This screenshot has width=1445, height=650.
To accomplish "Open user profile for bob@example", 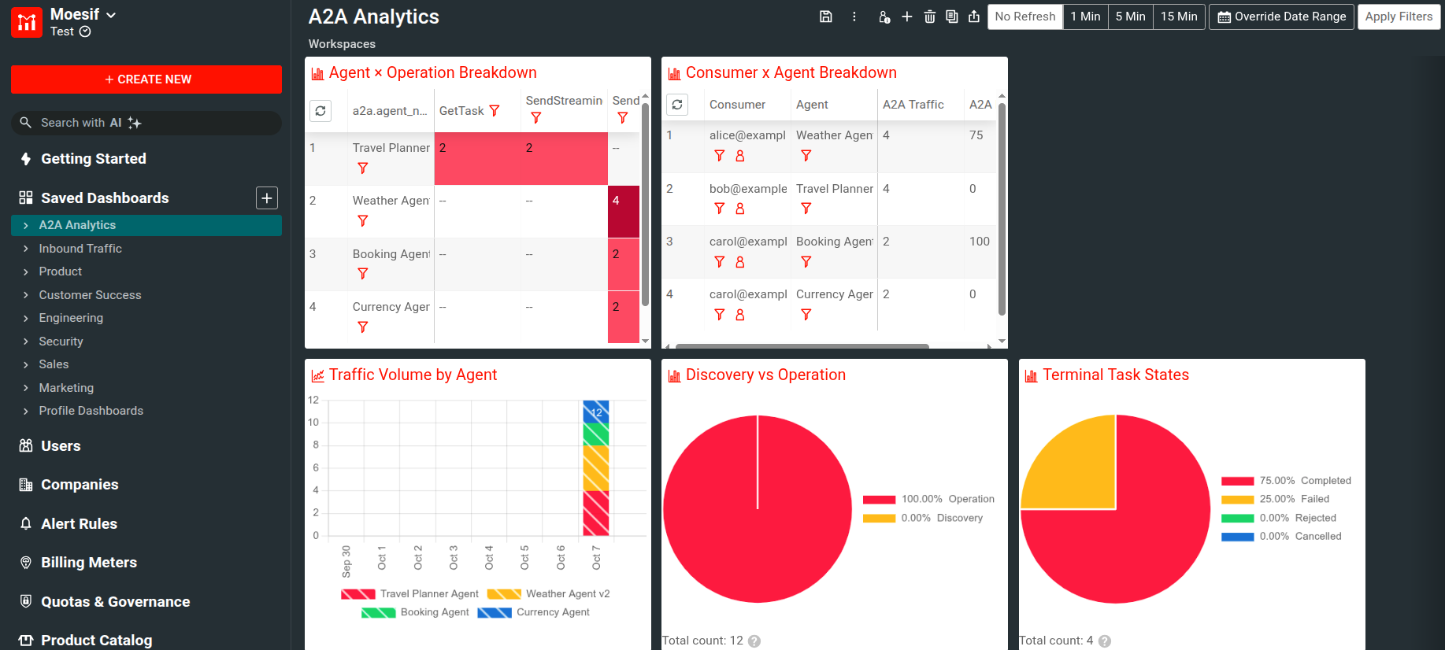I will [740, 209].
